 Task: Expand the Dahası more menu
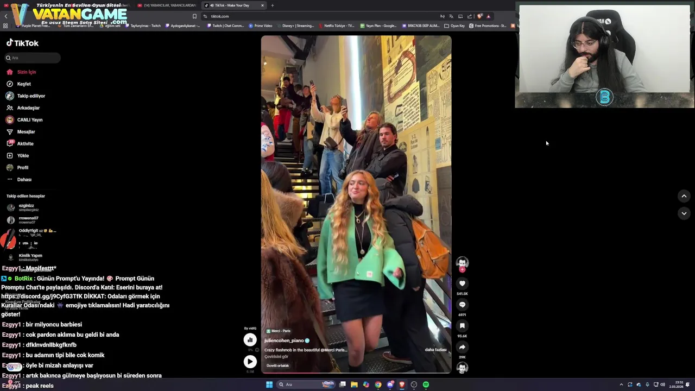[x=19, y=179]
